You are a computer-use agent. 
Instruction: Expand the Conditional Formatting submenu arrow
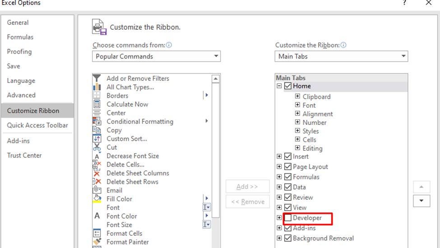click(207, 121)
